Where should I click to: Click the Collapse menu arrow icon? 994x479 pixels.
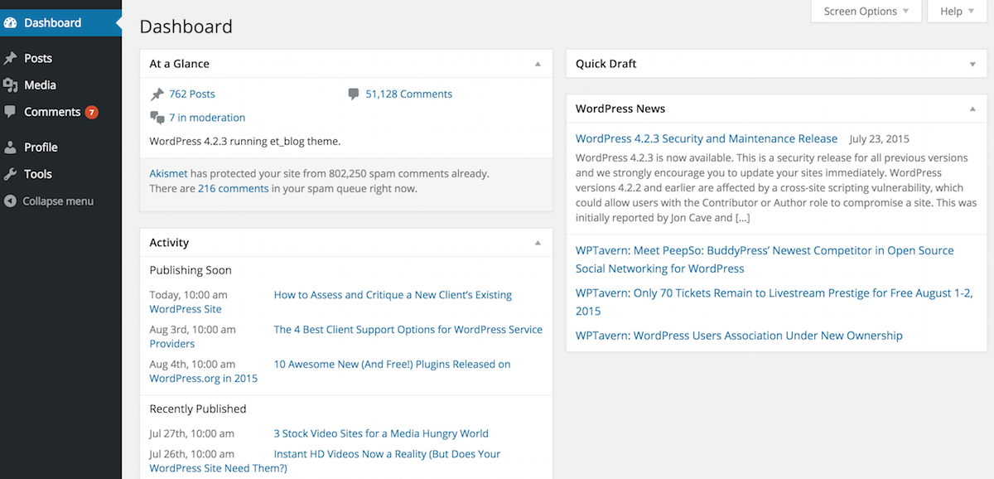(11, 201)
